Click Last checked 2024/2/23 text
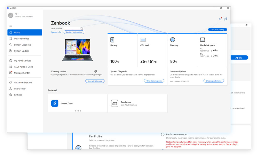The height and width of the screenshot is (157, 258). pyautogui.click(x=180, y=81)
